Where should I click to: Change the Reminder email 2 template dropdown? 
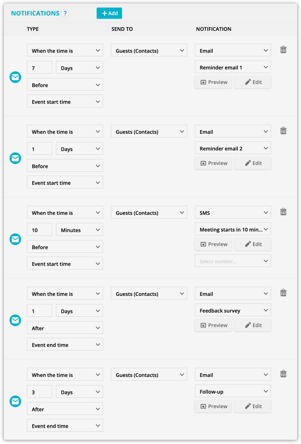coord(233,149)
